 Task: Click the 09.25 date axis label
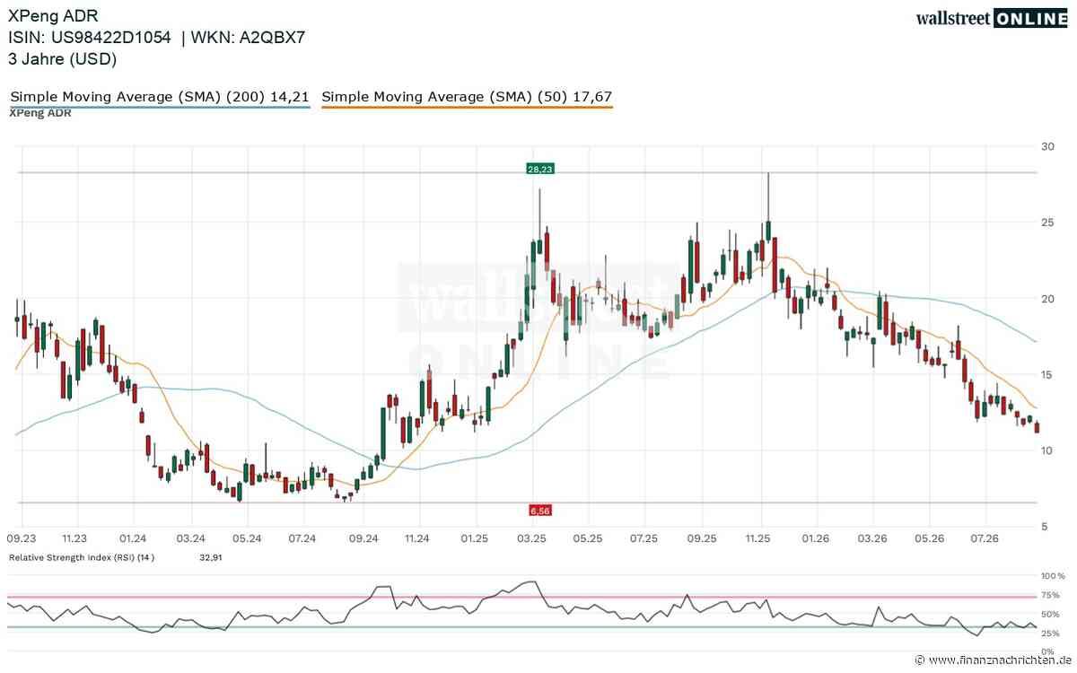[702, 538]
